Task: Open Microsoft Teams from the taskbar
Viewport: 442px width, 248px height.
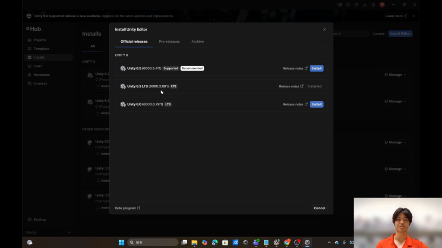Action: [256, 242]
